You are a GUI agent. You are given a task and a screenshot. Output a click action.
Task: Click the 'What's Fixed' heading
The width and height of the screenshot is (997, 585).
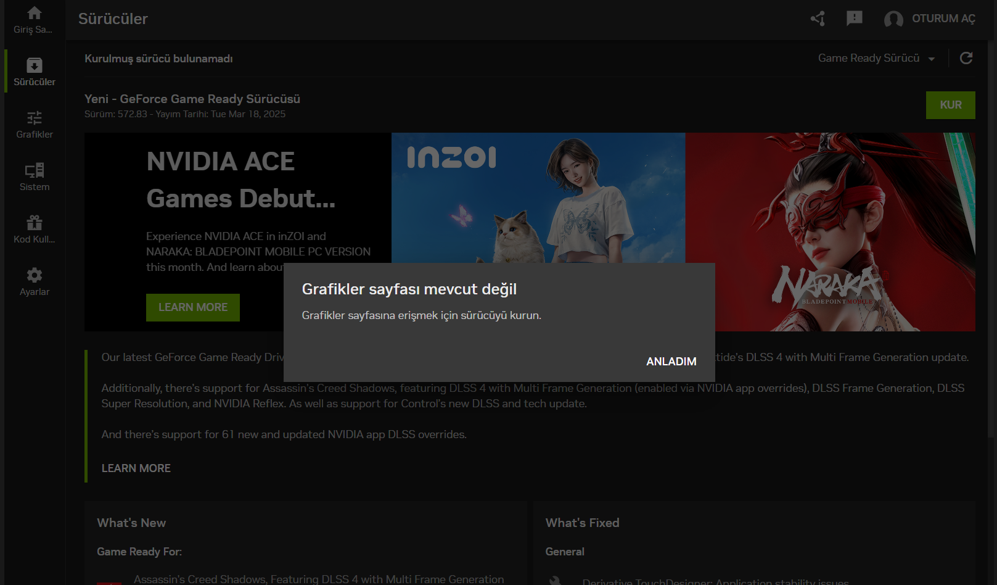click(x=582, y=523)
